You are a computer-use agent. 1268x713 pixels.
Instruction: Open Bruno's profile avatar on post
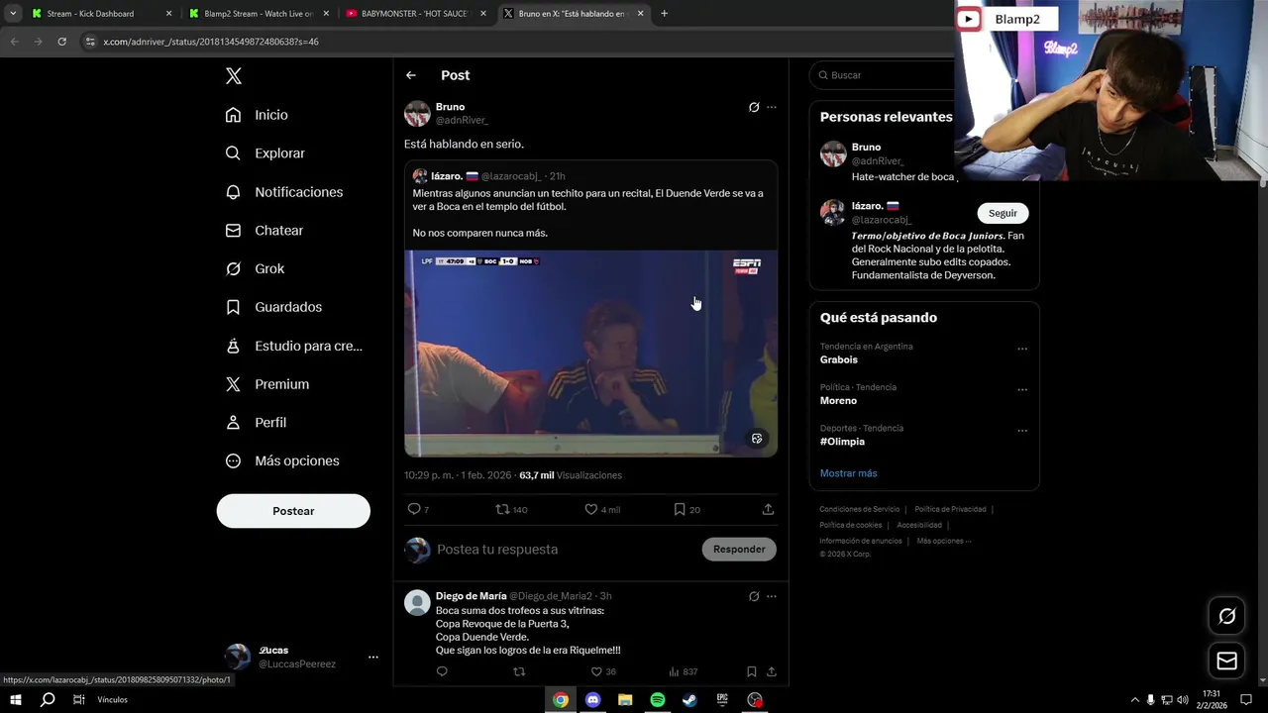[417, 113]
